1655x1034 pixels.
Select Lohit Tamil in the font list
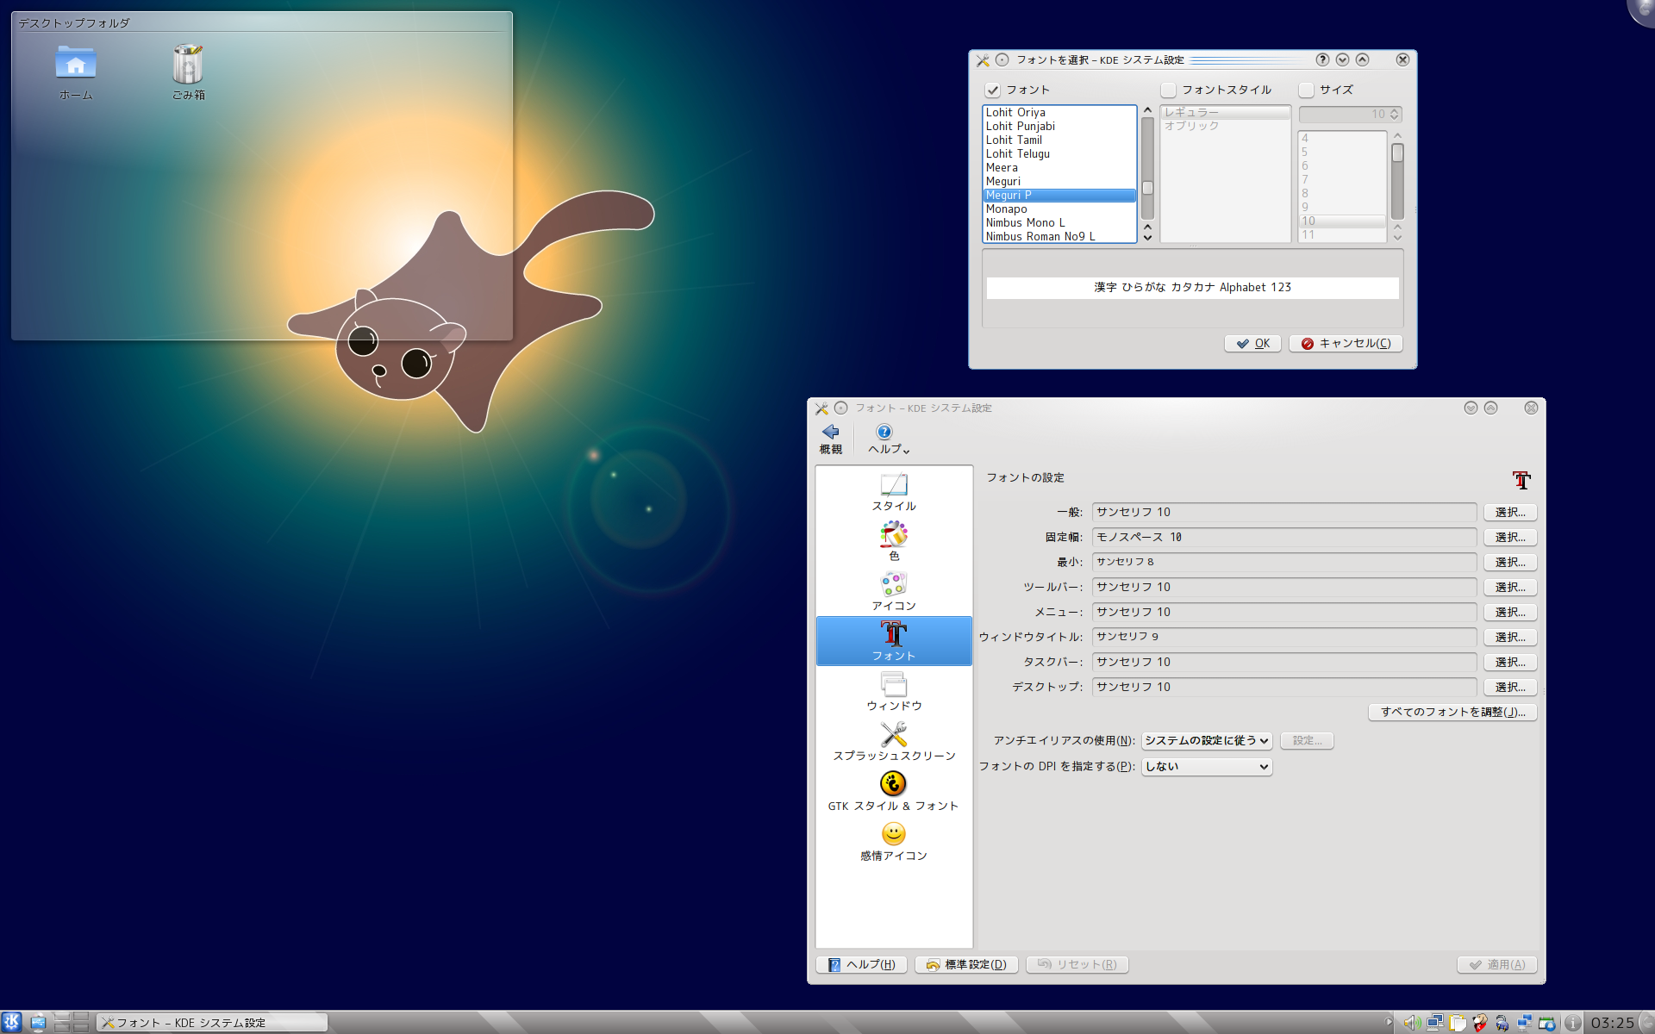click(1014, 140)
